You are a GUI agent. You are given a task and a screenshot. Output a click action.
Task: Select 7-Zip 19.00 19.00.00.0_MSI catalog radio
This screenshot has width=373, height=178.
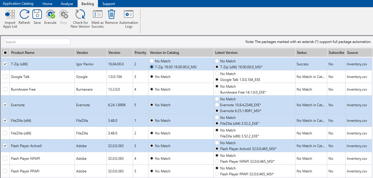click(x=152, y=67)
